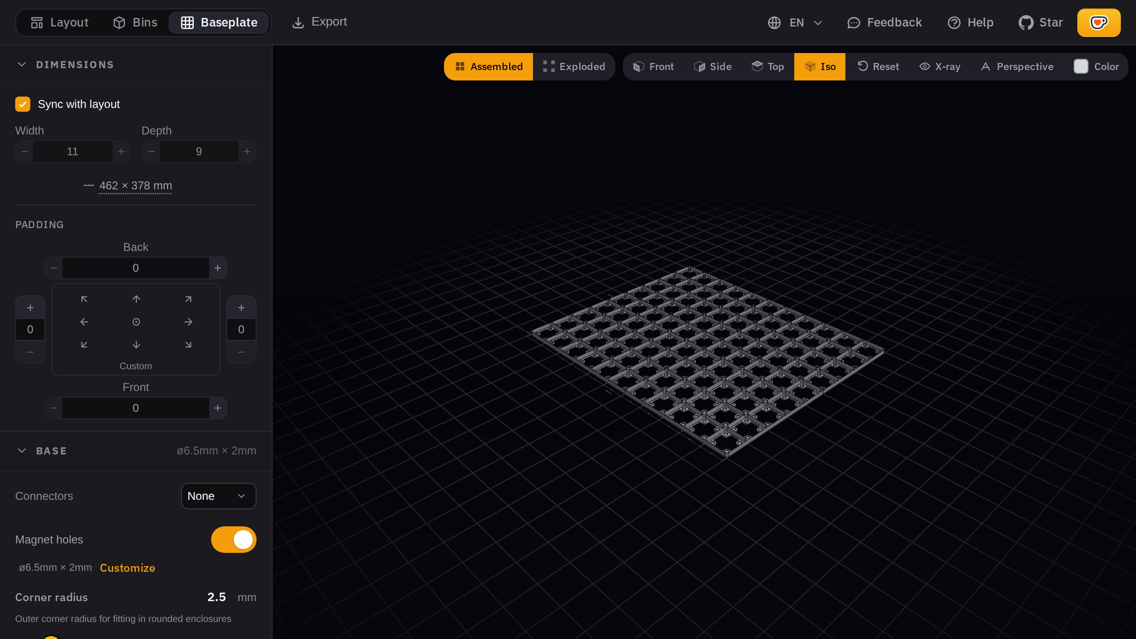Screen dimensions: 1136x639
Task: Set camera to Side view
Action: 713,67
